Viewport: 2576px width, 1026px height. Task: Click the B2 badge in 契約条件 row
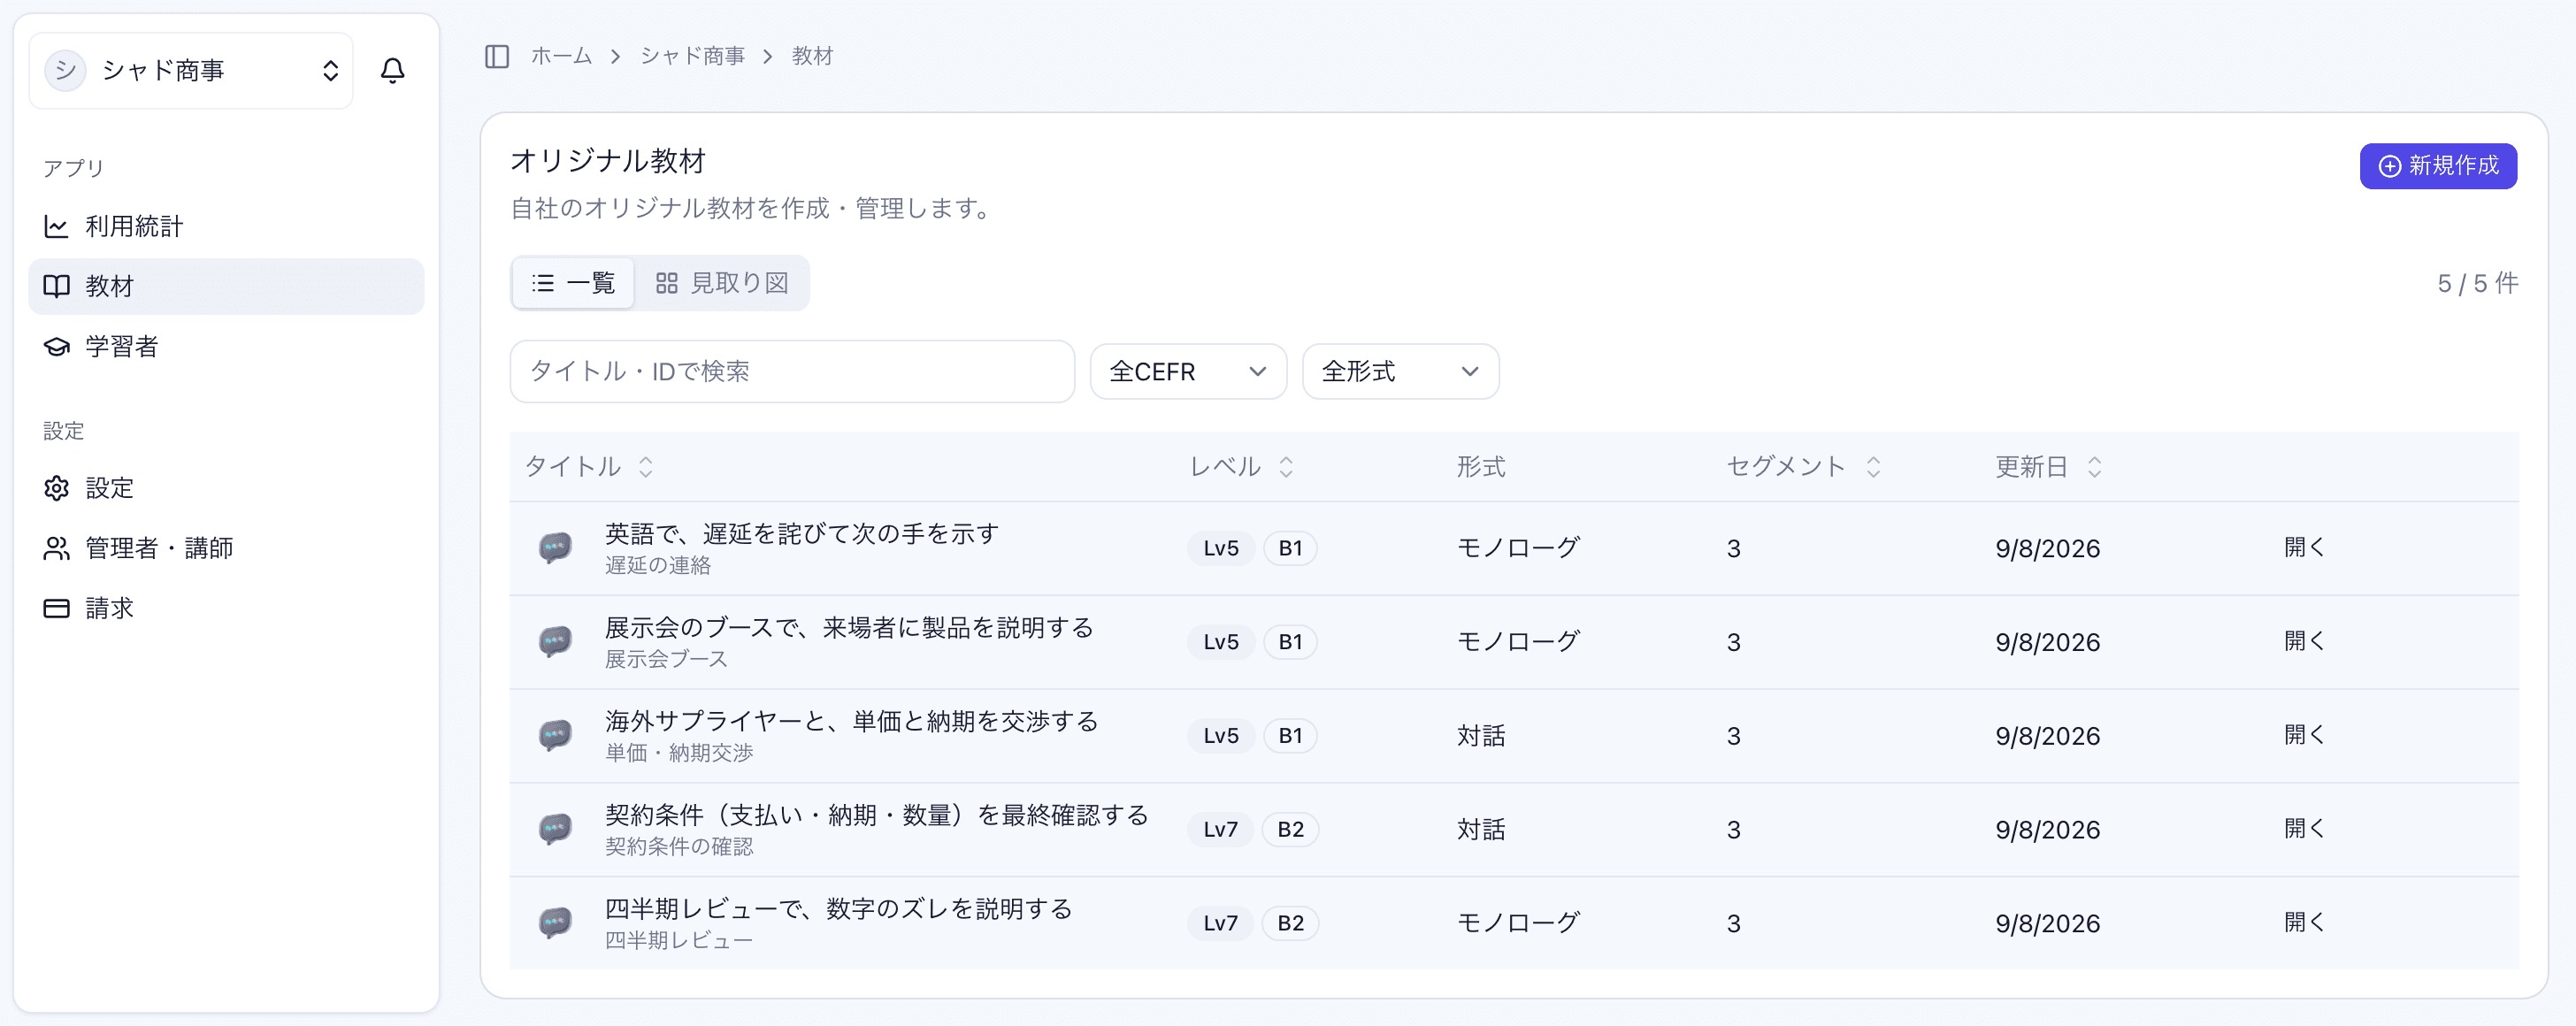click(x=1290, y=830)
